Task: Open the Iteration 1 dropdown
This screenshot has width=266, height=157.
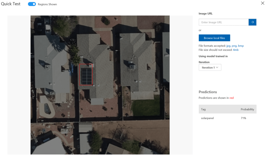Action: tap(210, 68)
